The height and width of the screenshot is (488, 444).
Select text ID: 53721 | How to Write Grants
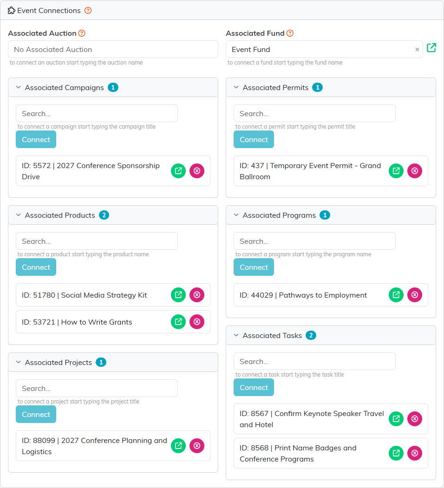click(x=77, y=322)
